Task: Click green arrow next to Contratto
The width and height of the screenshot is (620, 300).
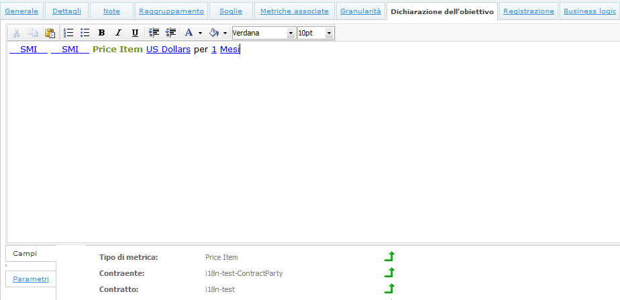Action: (x=389, y=289)
